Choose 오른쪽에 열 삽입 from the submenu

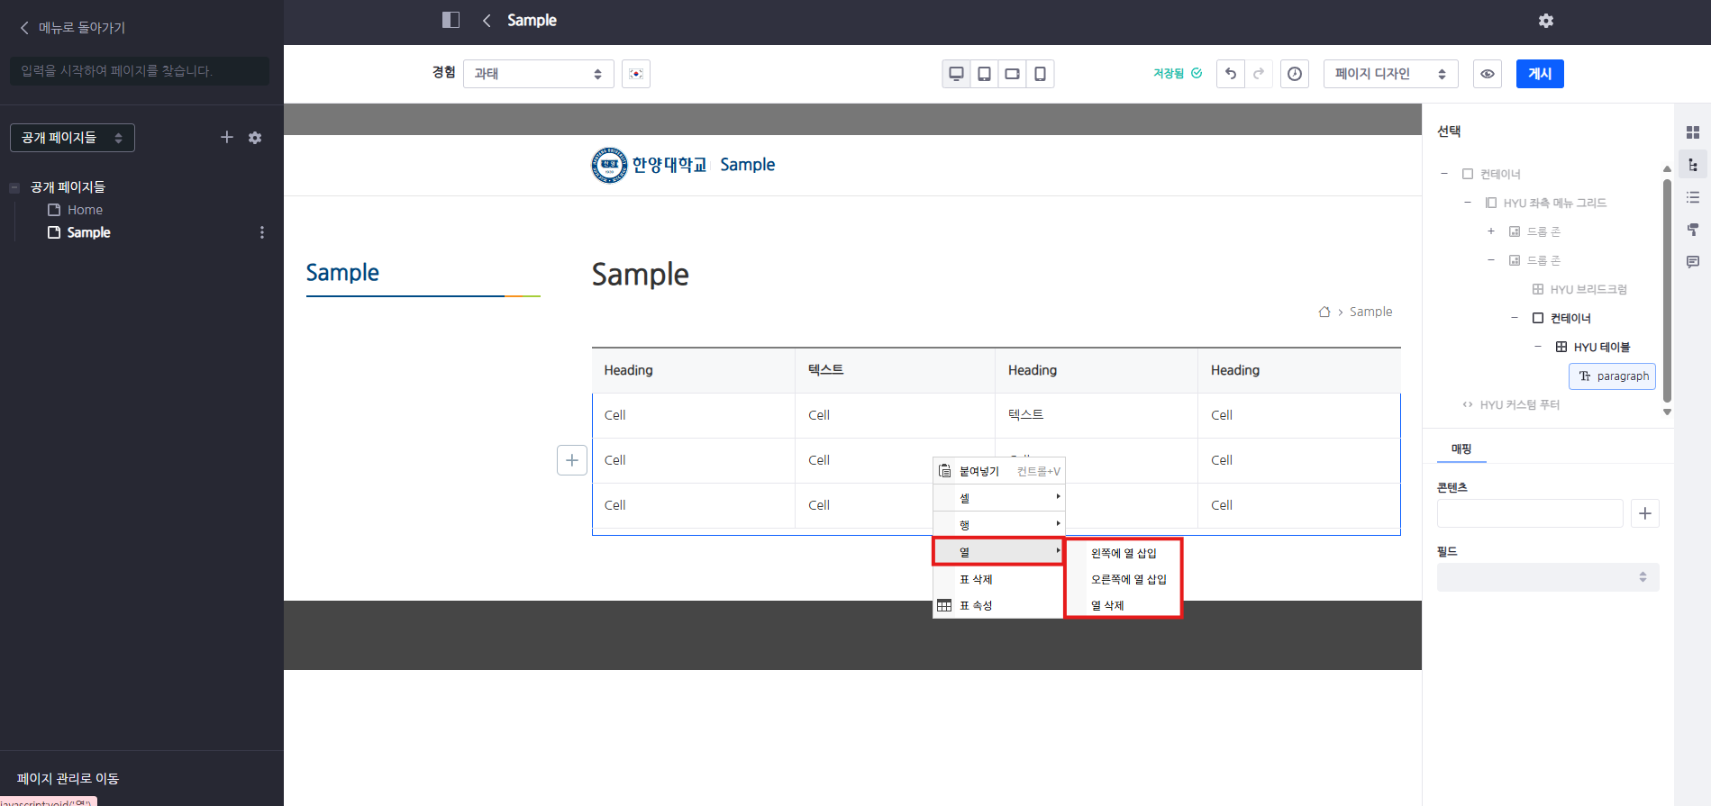(x=1128, y=579)
